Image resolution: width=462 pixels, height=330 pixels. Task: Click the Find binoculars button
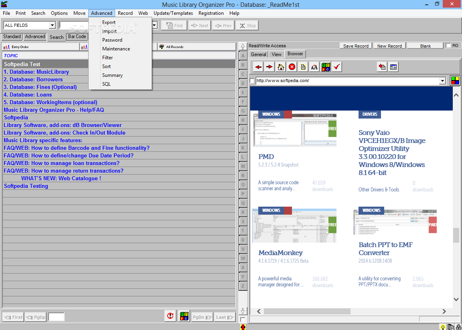tap(174, 26)
